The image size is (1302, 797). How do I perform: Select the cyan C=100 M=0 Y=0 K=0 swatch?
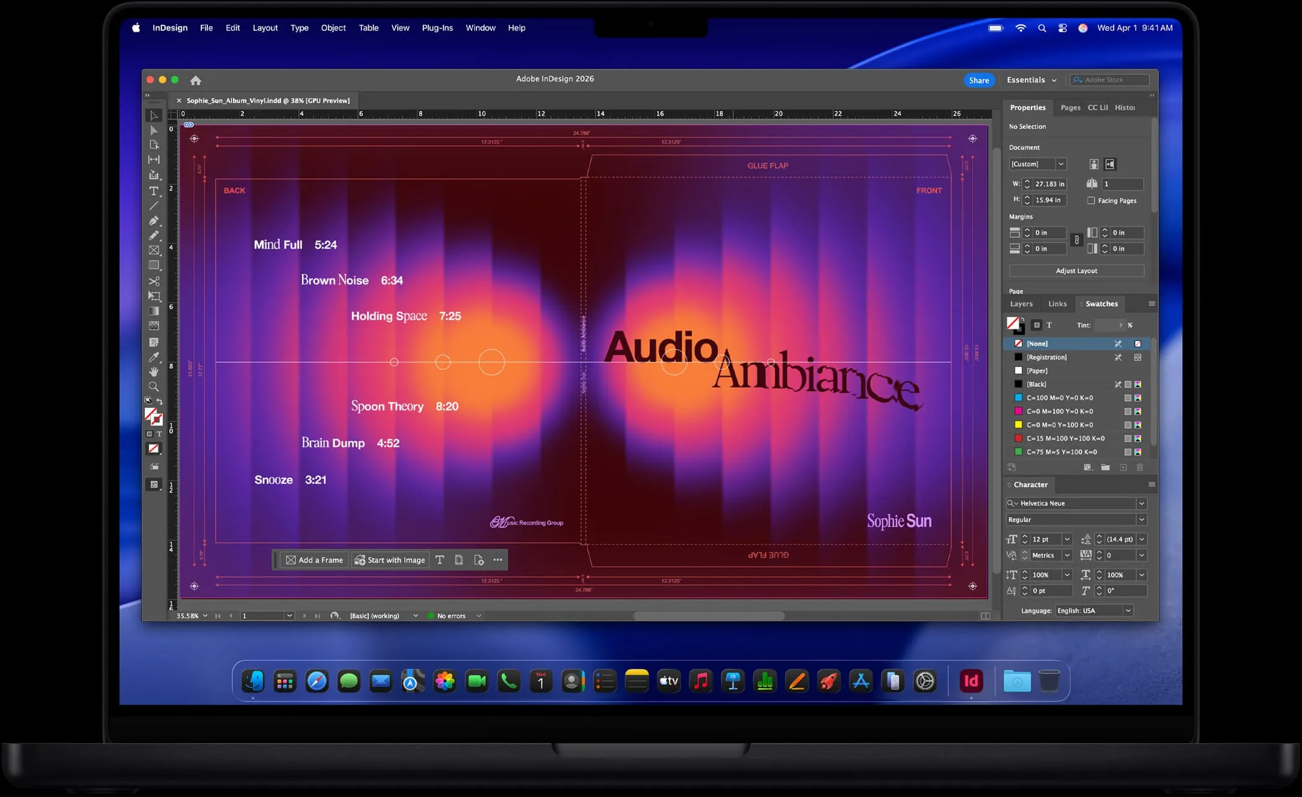click(x=1058, y=398)
